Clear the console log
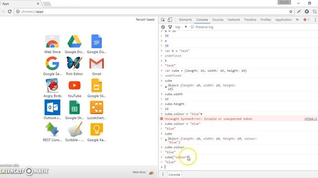The height and width of the screenshot is (178, 318). tap(163, 27)
